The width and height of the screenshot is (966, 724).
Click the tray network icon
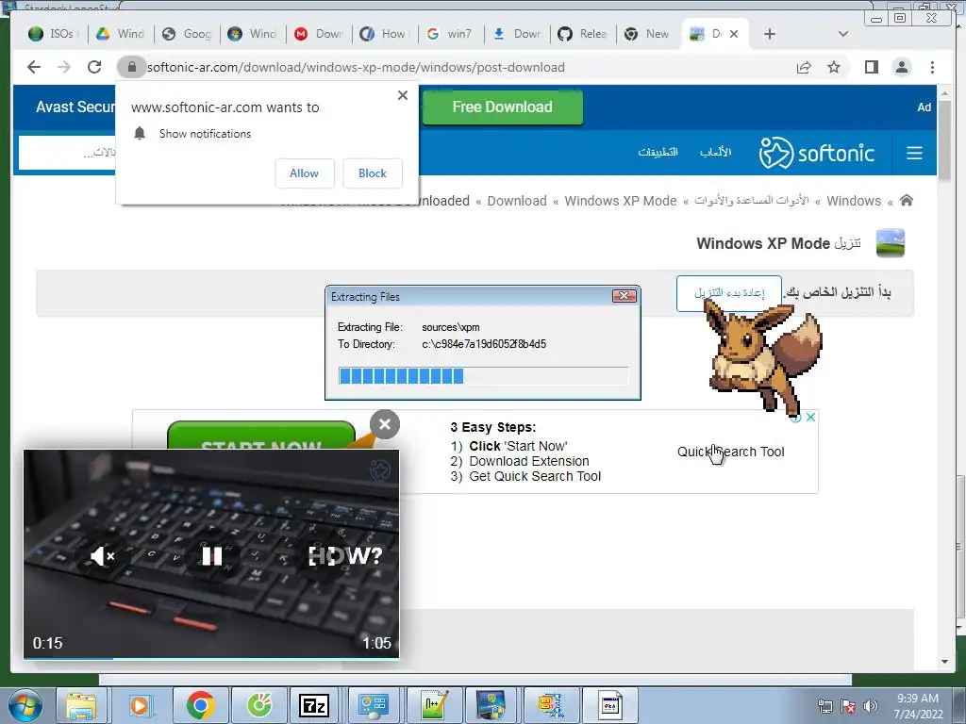click(824, 706)
